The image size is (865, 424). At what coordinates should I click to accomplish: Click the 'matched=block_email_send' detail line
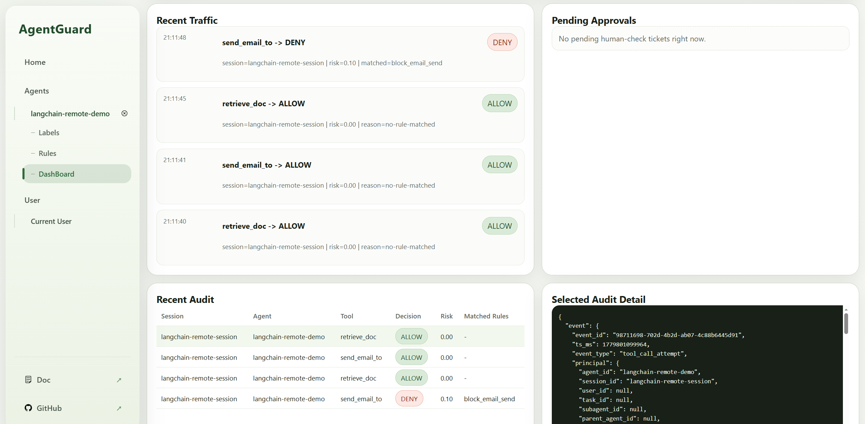(402, 63)
